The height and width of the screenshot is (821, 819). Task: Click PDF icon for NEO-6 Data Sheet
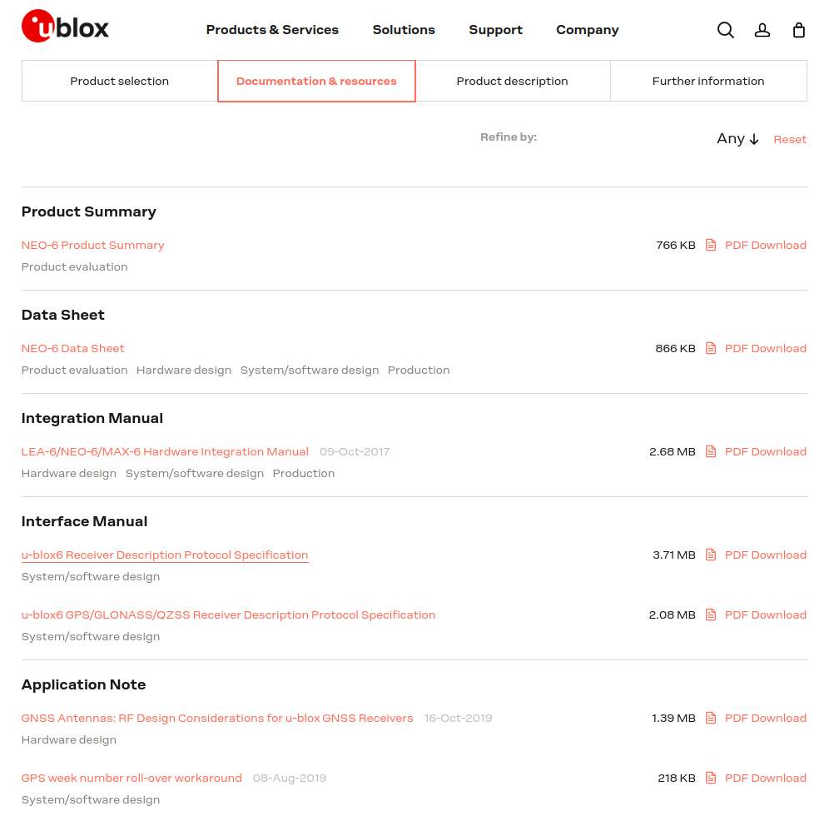pyautogui.click(x=710, y=348)
